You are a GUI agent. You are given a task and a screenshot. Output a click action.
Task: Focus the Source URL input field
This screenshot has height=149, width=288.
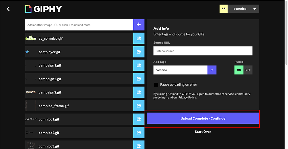203,51
